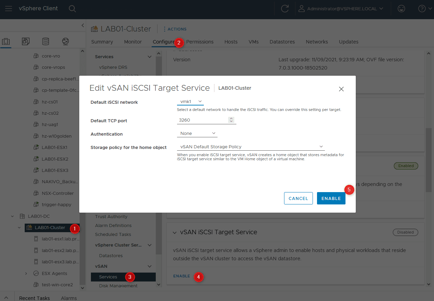
Task: Open the Hosts tab
Action: pyautogui.click(x=231, y=42)
